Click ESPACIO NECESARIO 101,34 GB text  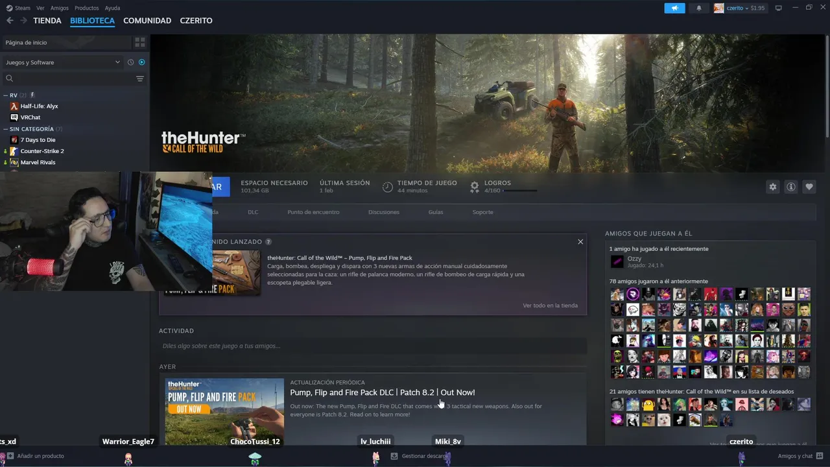click(274, 187)
